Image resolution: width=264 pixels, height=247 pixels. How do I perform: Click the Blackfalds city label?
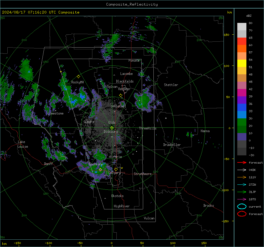click(125, 81)
